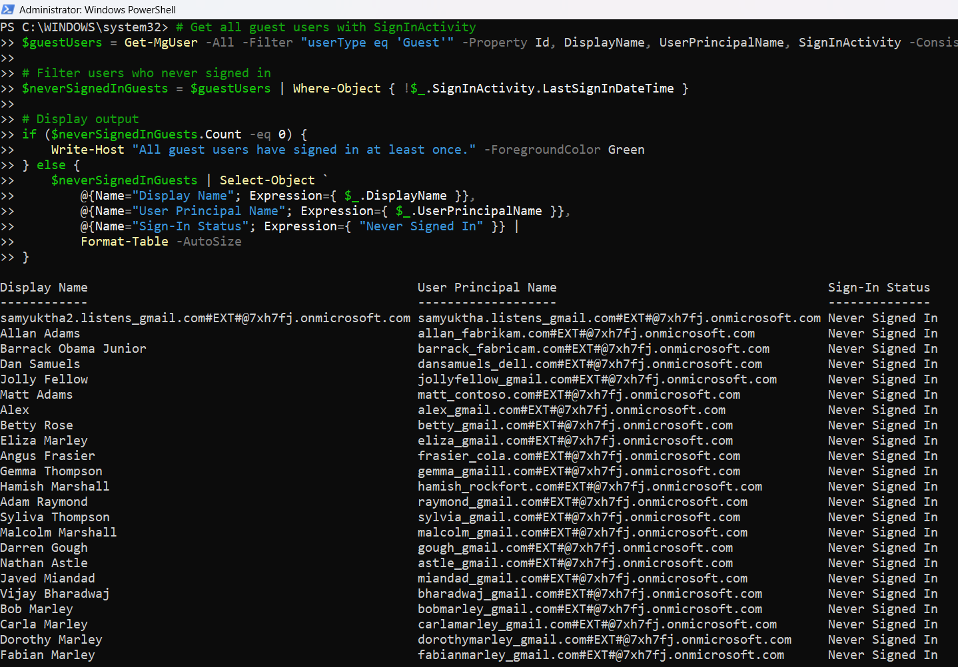Select the Allan Adams display name entry
The width and height of the screenshot is (958, 667).
(40, 333)
